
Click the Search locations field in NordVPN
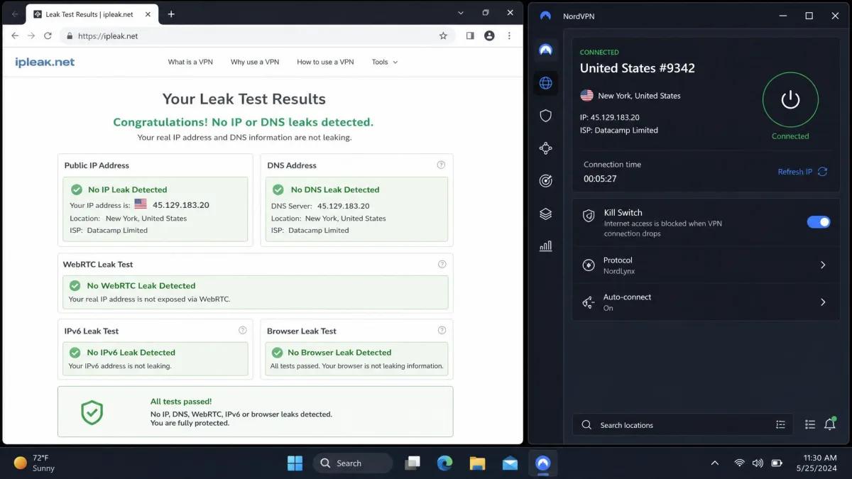682,424
